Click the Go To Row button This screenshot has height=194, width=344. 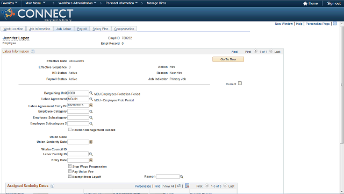(228, 59)
